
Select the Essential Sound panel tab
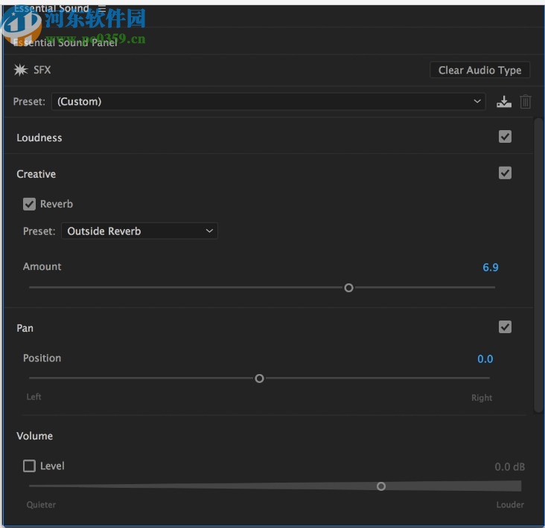[51, 8]
